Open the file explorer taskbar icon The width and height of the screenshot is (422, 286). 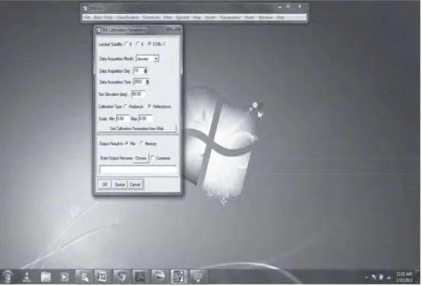[45, 276]
